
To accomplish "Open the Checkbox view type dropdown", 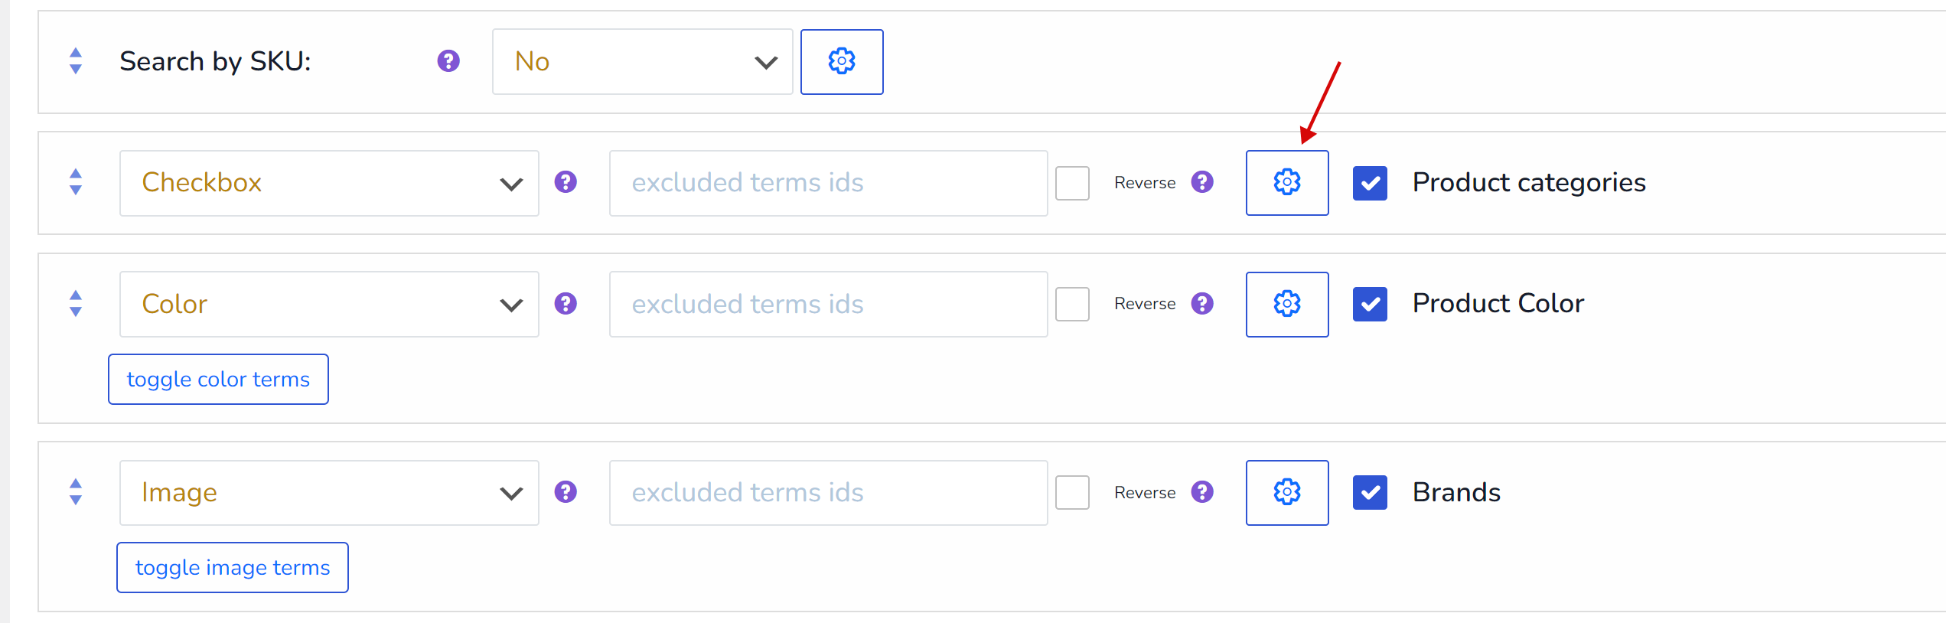I will (x=329, y=183).
